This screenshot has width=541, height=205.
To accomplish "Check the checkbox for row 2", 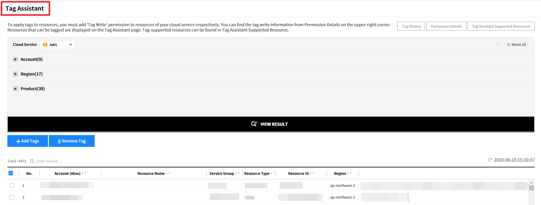I will pyautogui.click(x=11, y=197).
